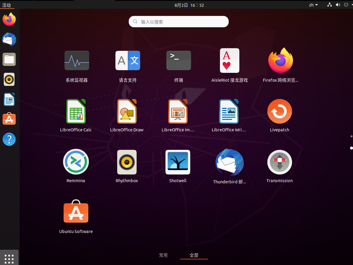This screenshot has width=353, height=265.
Task: Launch Language Support (语言支持) app
Action: tap(128, 61)
